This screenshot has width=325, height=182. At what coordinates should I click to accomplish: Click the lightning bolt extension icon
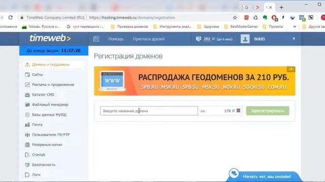[x=283, y=18]
